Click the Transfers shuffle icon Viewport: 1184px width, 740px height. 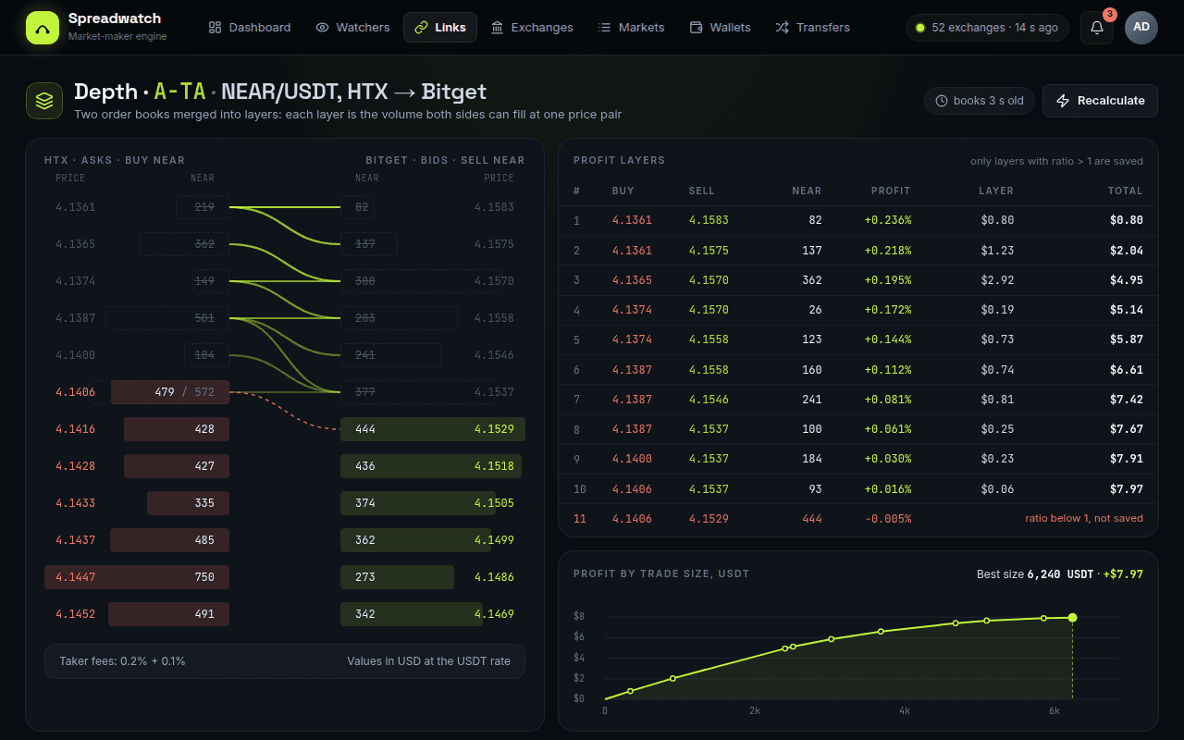(783, 28)
